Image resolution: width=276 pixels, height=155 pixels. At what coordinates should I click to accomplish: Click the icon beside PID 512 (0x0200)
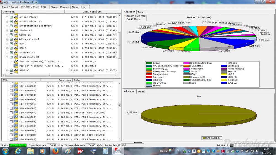click(x=16, y=86)
